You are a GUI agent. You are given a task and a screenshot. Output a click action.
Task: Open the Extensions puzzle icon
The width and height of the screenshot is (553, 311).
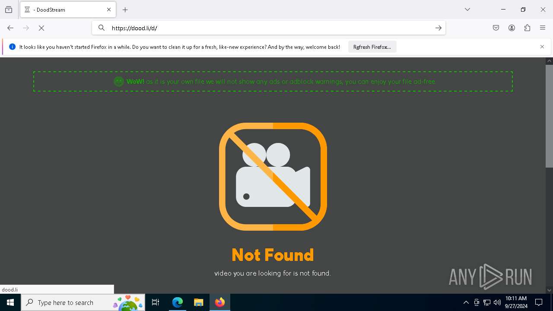coord(527,28)
